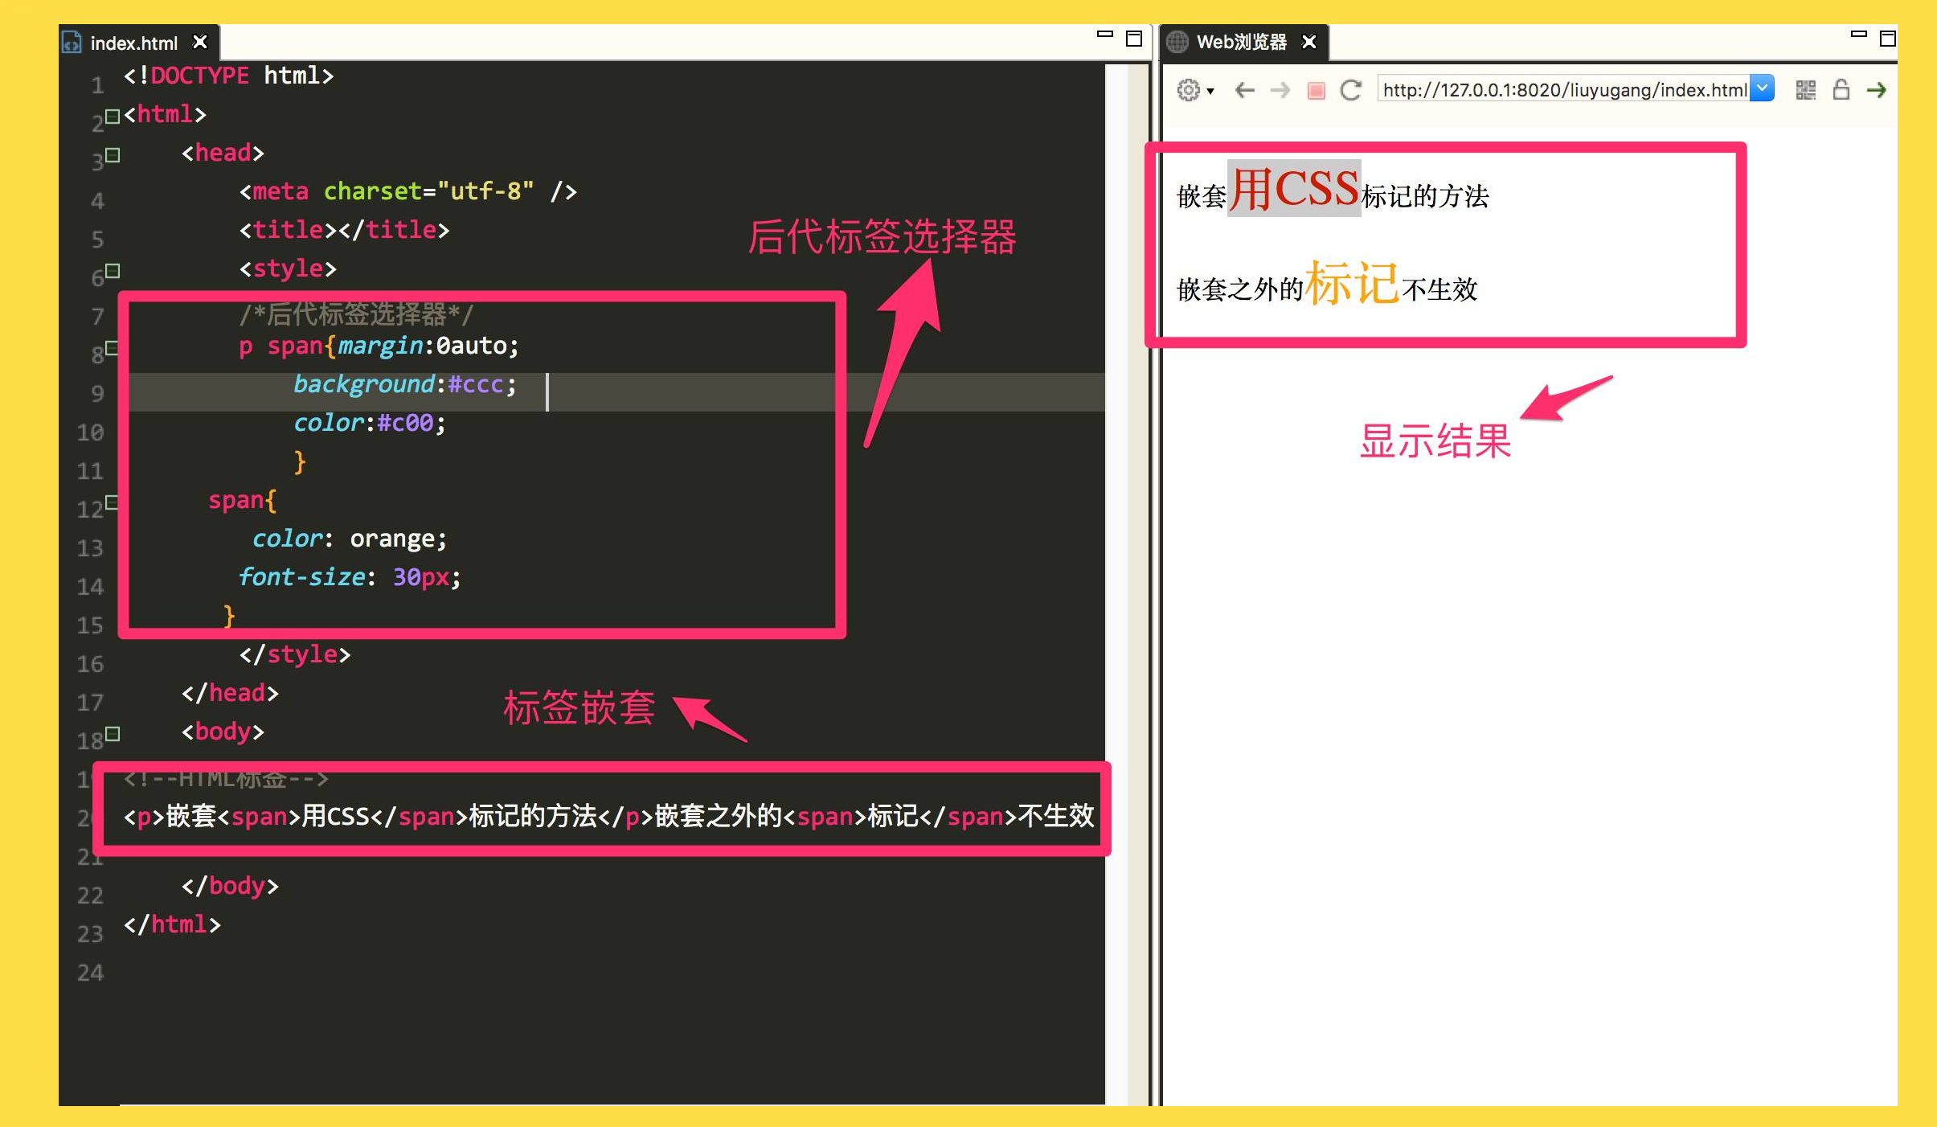Click the margin property on line 8

point(380,346)
